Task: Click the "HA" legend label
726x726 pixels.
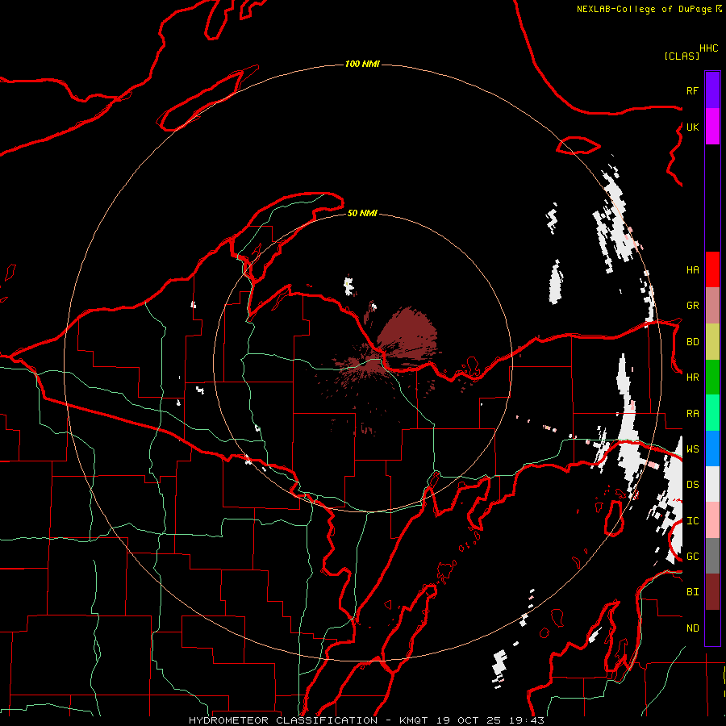Action: coord(692,270)
